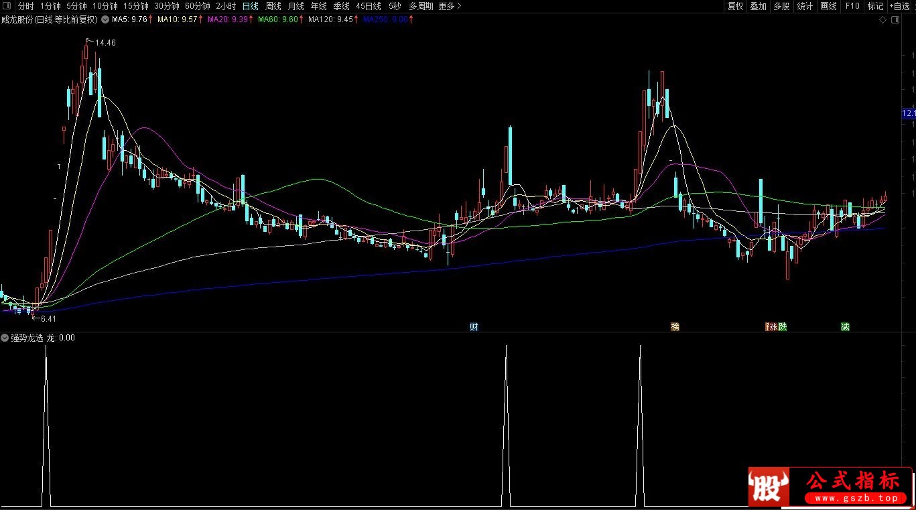
Task: Select the 1分钟 period
Action: 50,6
